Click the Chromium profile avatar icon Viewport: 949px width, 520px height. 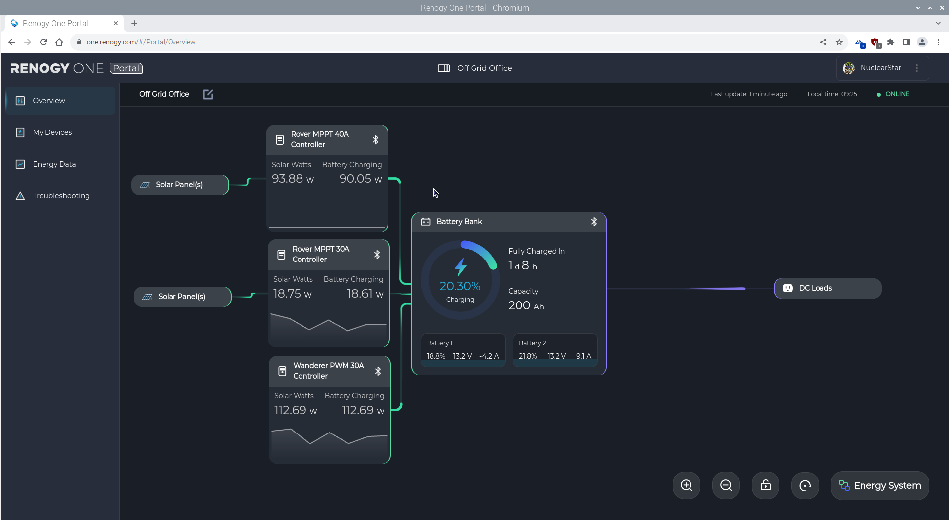[x=922, y=42]
